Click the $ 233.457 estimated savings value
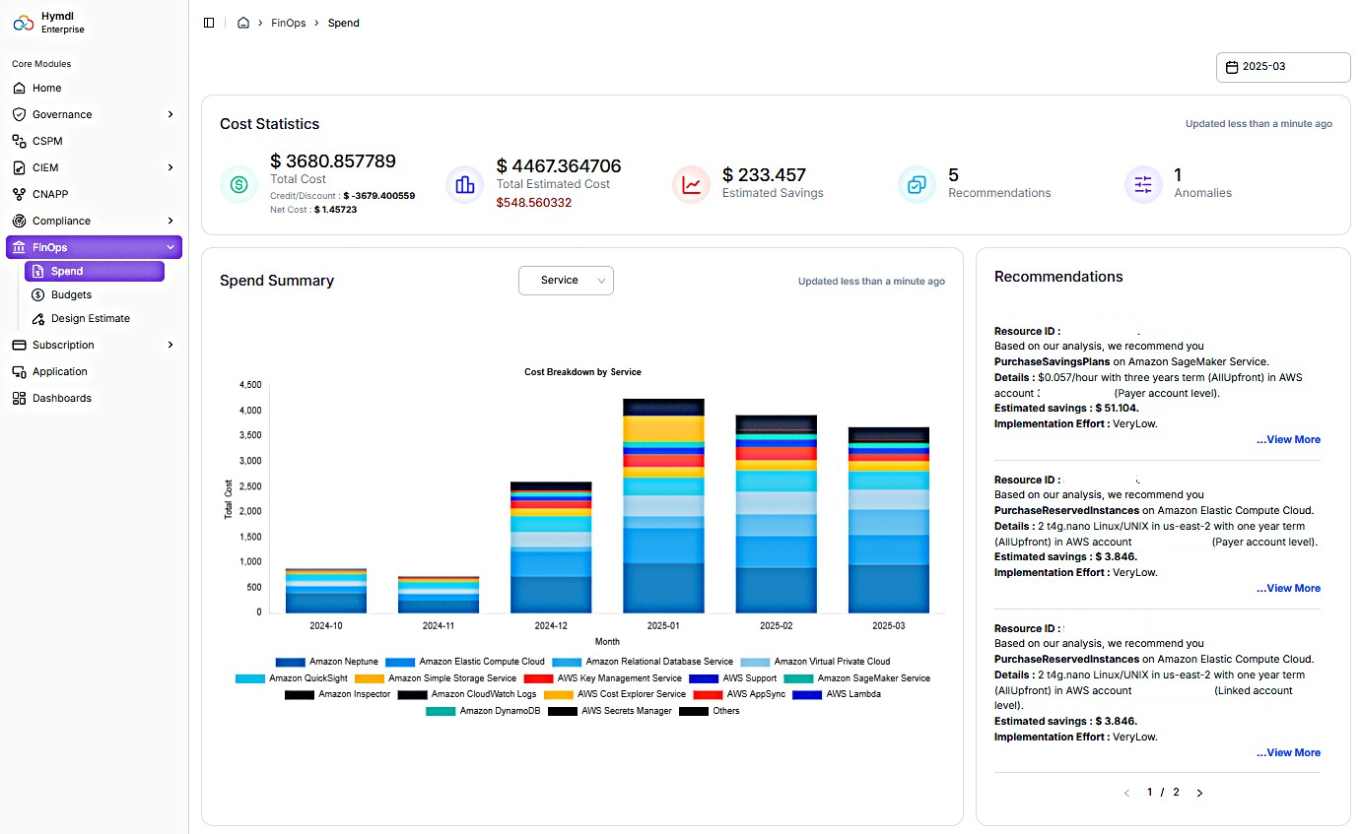 [x=764, y=175]
